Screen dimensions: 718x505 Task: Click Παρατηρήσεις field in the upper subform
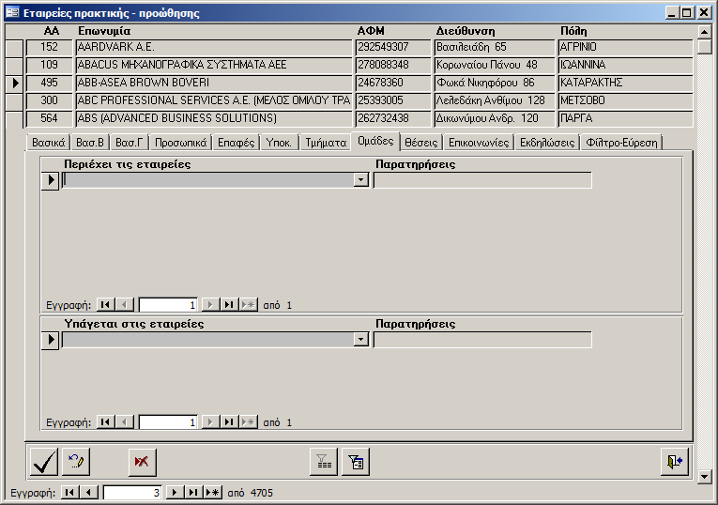[482, 180]
